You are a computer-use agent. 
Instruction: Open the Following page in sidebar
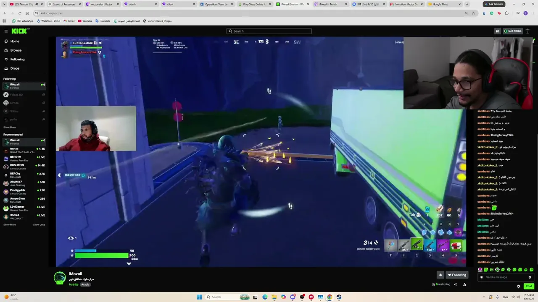point(17,59)
